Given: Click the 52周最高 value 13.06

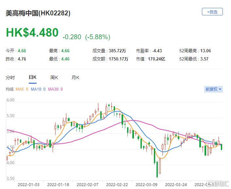Looking at the screenshot, I should coord(206,51).
